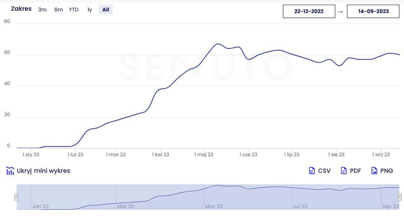
Task: Click the PNG download label
Action: pyautogui.click(x=387, y=171)
